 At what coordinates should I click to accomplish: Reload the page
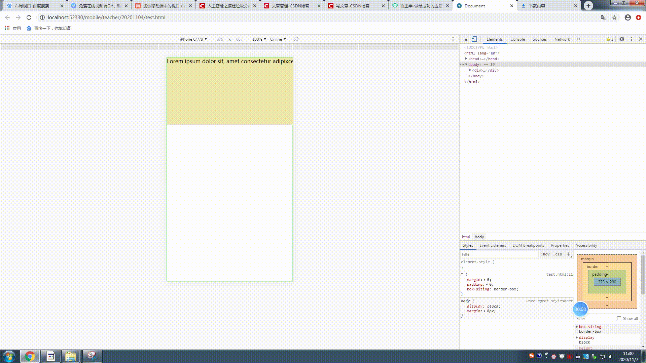(x=29, y=17)
